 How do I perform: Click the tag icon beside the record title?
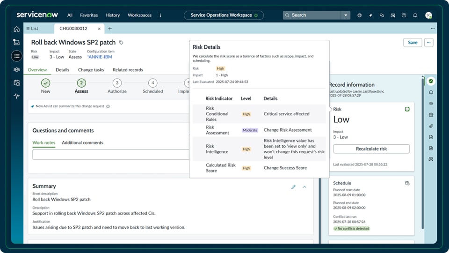[x=121, y=43]
